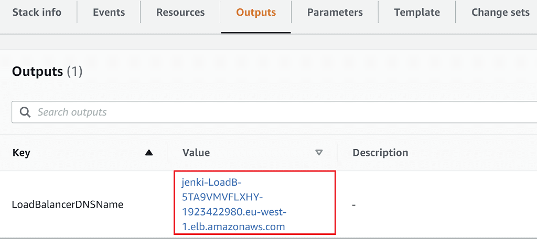The image size is (537, 239).
Task: Open the jenki-LoadB elb.amazonaws.com link
Action: (234, 204)
